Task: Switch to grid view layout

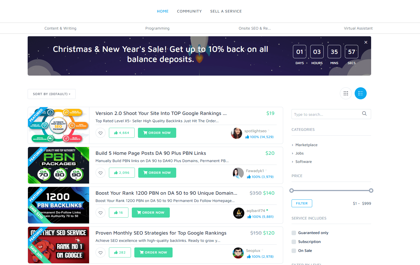Action: pos(346,93)
